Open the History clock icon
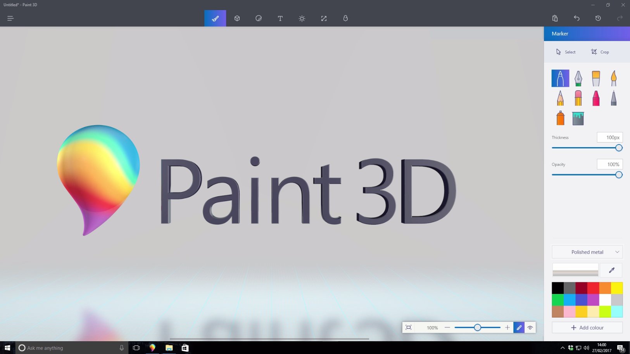The width and height of the screenshot is (630, 354). (598, 18)
